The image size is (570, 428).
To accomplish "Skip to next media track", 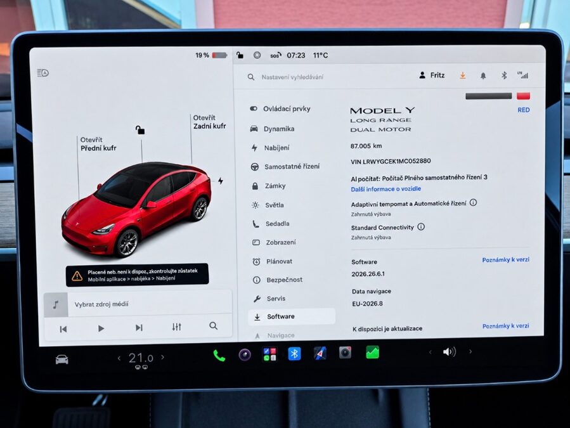I will [x=139, y=328].
